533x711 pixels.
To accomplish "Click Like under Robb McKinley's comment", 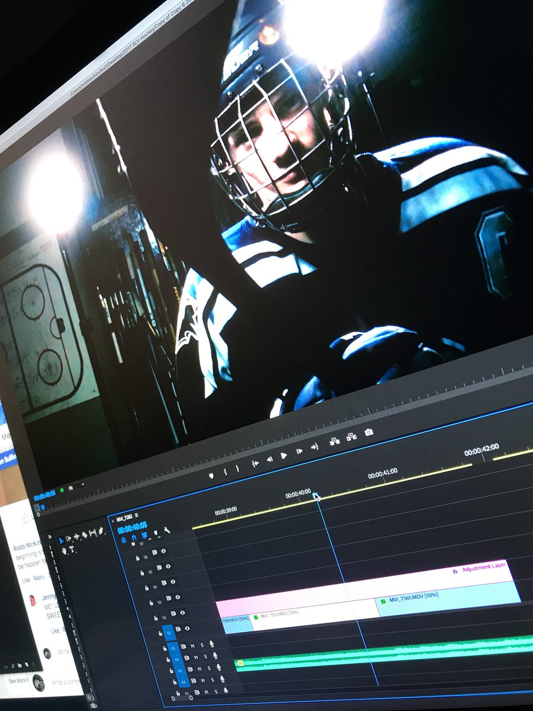I will point(26,579).
